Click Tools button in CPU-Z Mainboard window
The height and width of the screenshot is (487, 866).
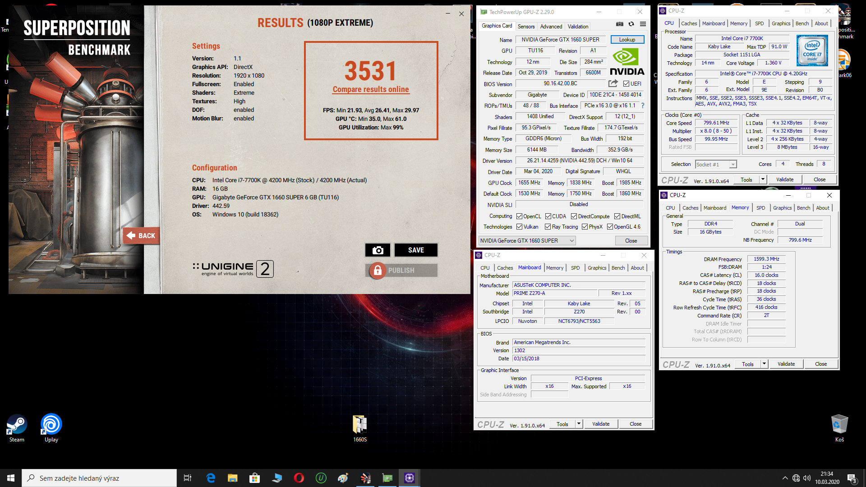point(562,424)
